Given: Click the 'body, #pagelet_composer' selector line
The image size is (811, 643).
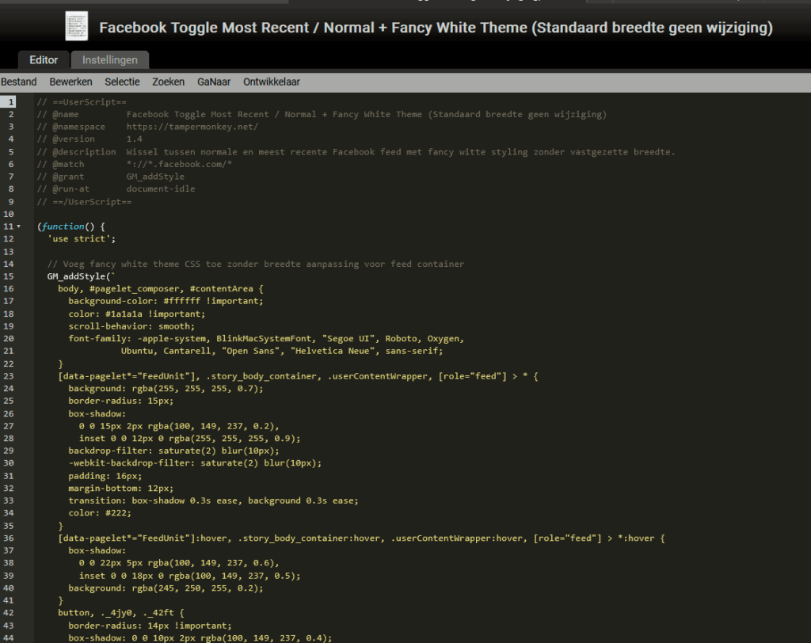Looking at the screenshot, I should coord(160,289).
